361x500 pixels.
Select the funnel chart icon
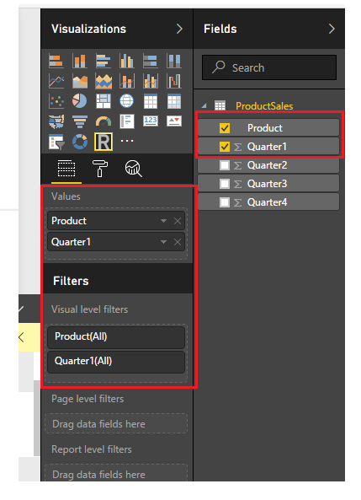click(80, 121)
